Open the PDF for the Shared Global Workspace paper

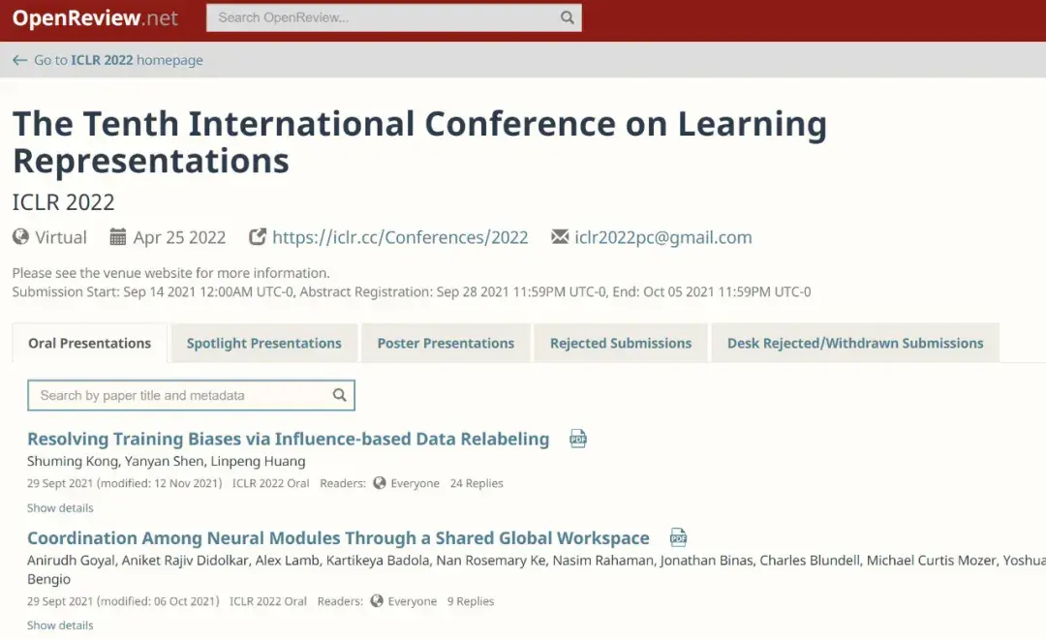tap(677, 537)
